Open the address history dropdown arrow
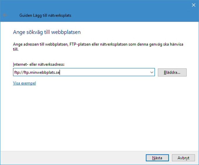Image resolution: width=199 pixels, height=165 pixels. pos(152,72)
